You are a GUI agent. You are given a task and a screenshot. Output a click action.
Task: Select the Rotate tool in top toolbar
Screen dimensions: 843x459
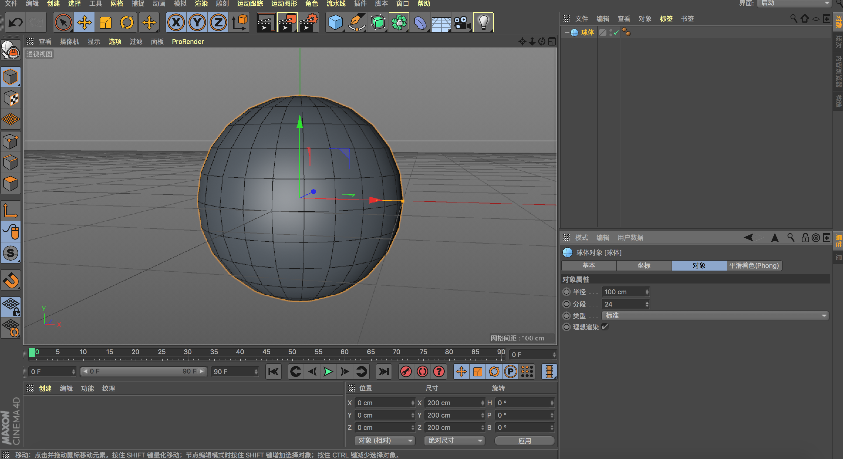pyautogui.click(x=127, y=23)
